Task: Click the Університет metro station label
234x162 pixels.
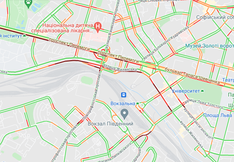Action: coord(186,91)
